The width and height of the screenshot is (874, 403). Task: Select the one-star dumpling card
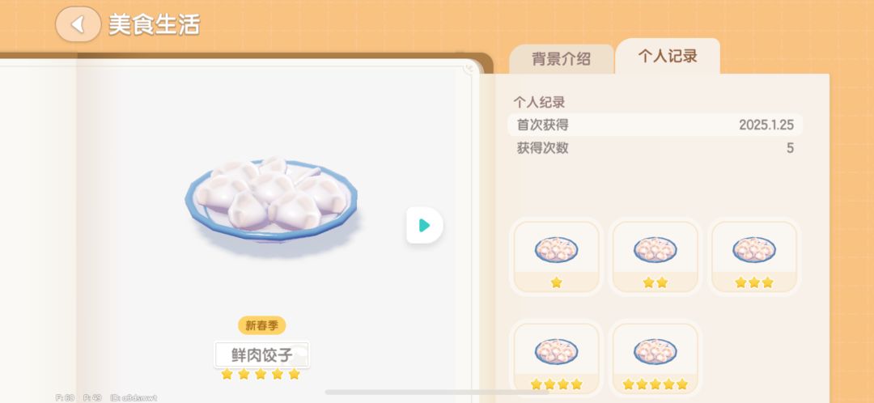click(556, 257)
